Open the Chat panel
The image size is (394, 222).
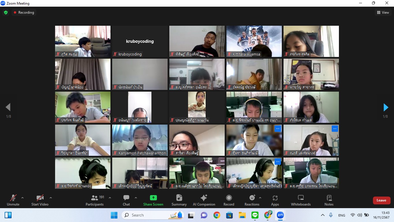pyautogui.click(x=126, y=200)
